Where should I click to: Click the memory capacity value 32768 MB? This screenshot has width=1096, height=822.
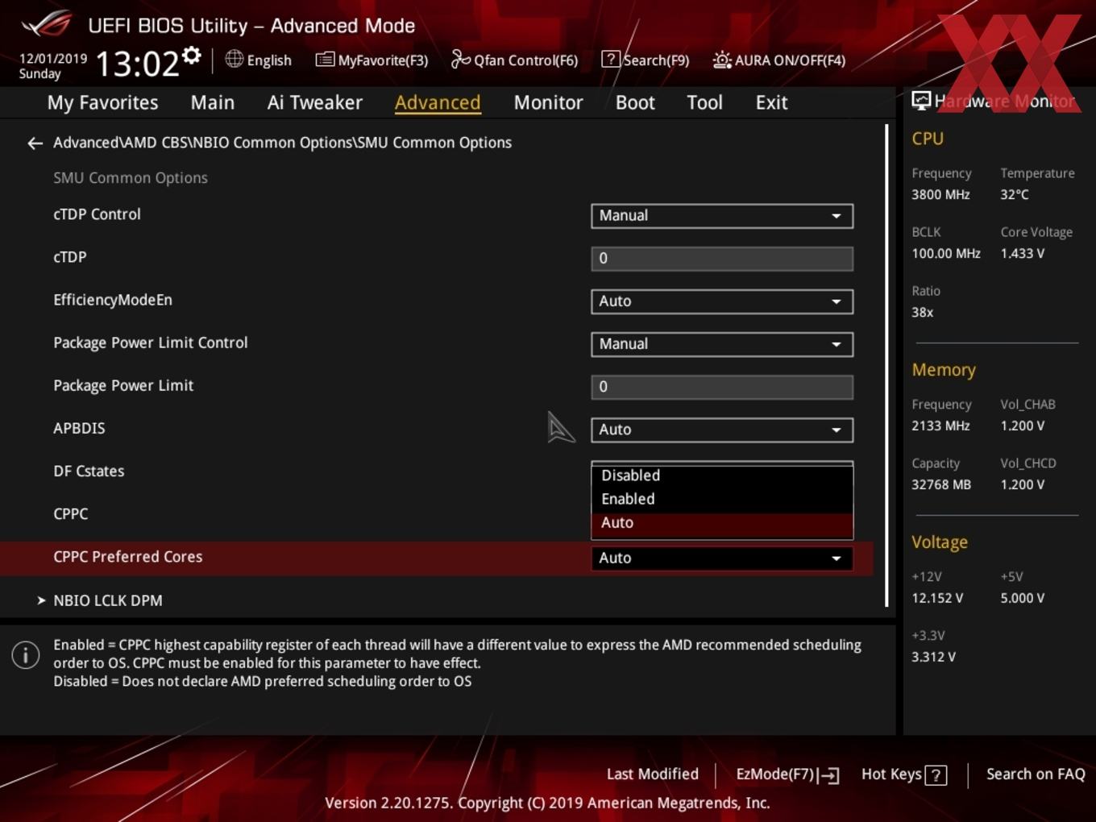click(941, 485)
